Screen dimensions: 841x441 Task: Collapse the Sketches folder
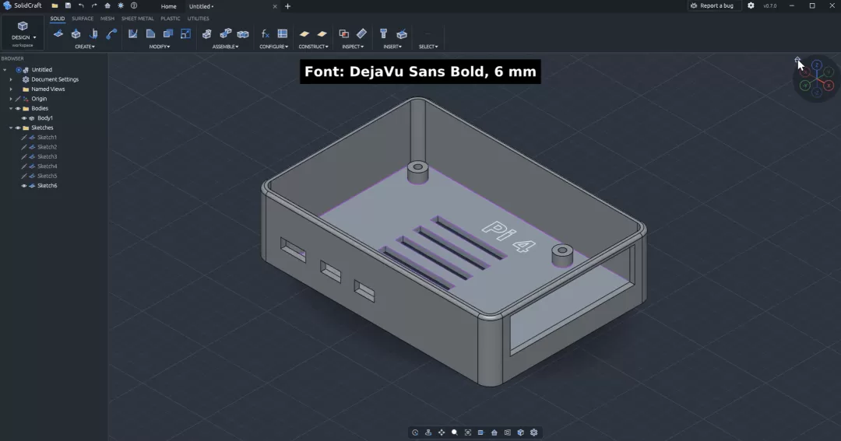[x=11, y=128]
